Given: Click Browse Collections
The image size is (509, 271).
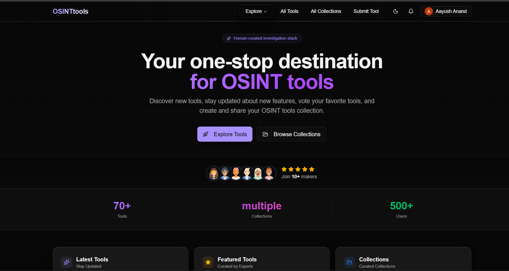Looking at the screenshot, I should [x=291, y=134].
